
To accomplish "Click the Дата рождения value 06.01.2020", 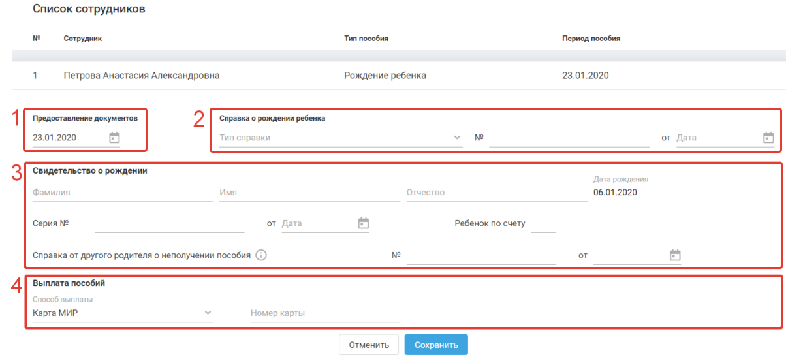I will point(615,193).
